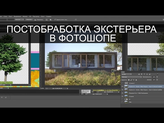Open the Просмотр menu
The height and width of the screenshot is (123, 164).
(36, 16)
